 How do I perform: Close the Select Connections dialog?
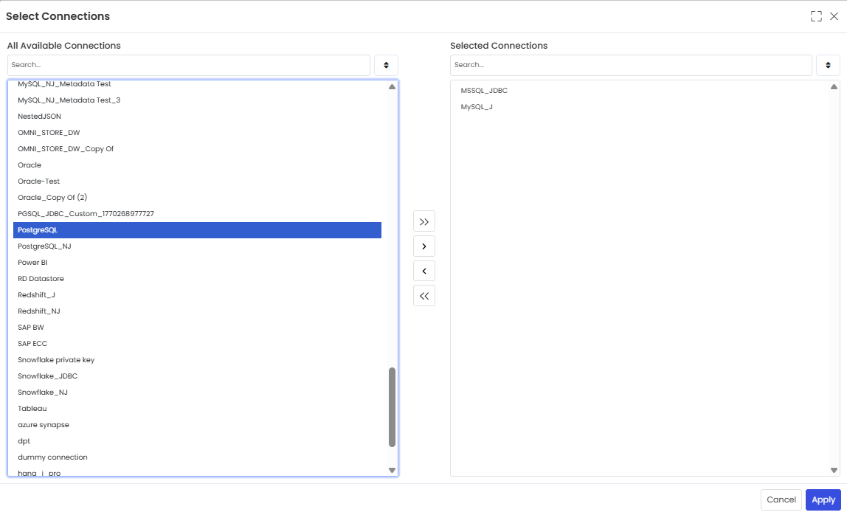tap(834, 16)
